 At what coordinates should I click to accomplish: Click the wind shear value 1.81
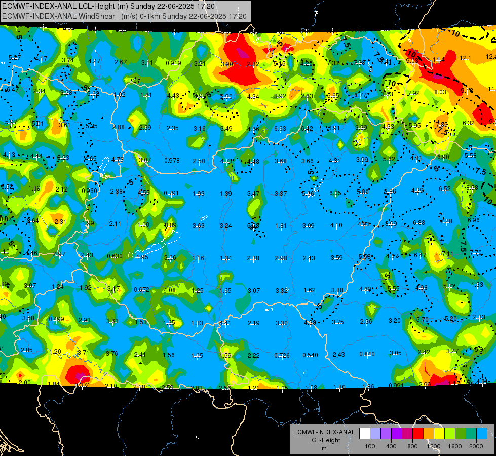pyautogui.click(x=281, y=226)
